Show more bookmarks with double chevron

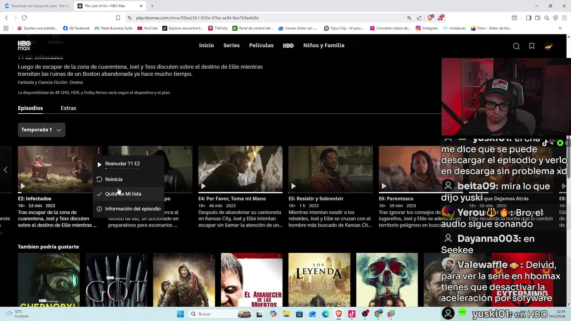[x=560, y=28]
